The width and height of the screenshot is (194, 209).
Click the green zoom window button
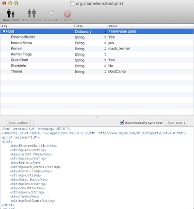point(16,3)
